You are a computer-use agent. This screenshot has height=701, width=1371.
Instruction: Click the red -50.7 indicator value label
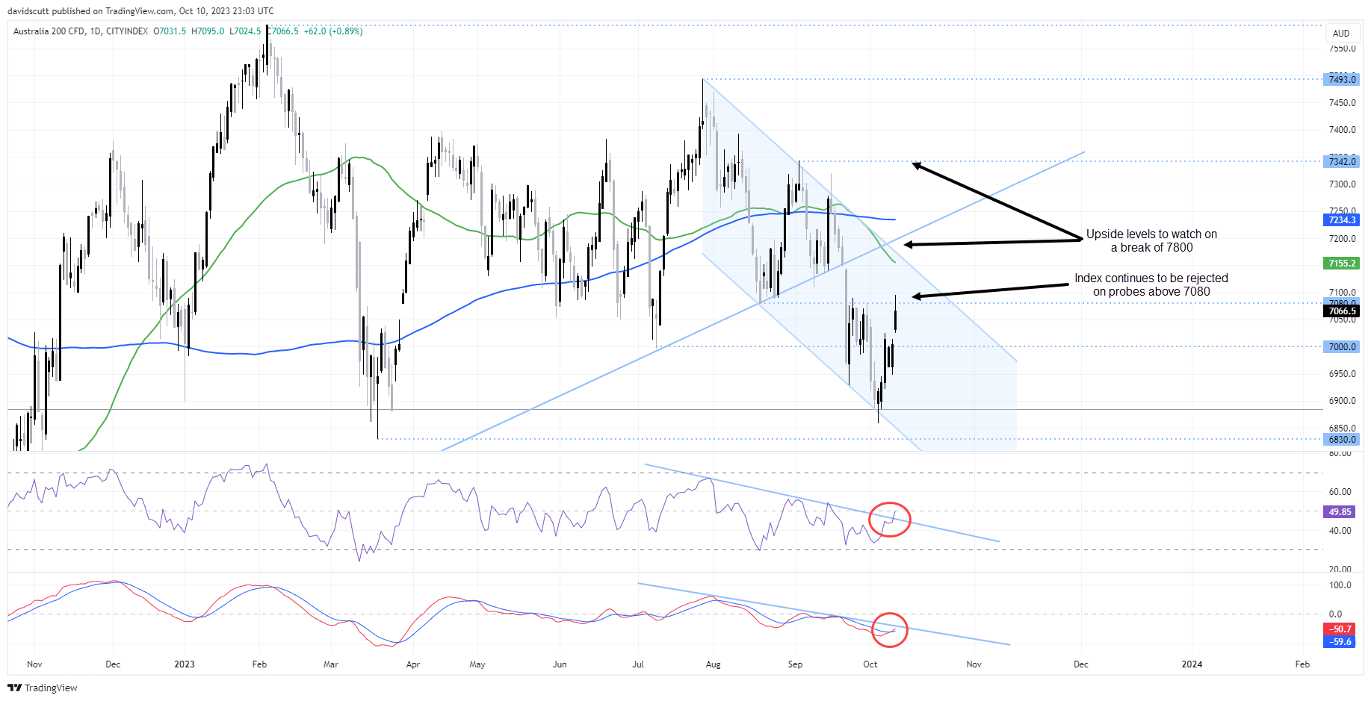pos(1340,629)
